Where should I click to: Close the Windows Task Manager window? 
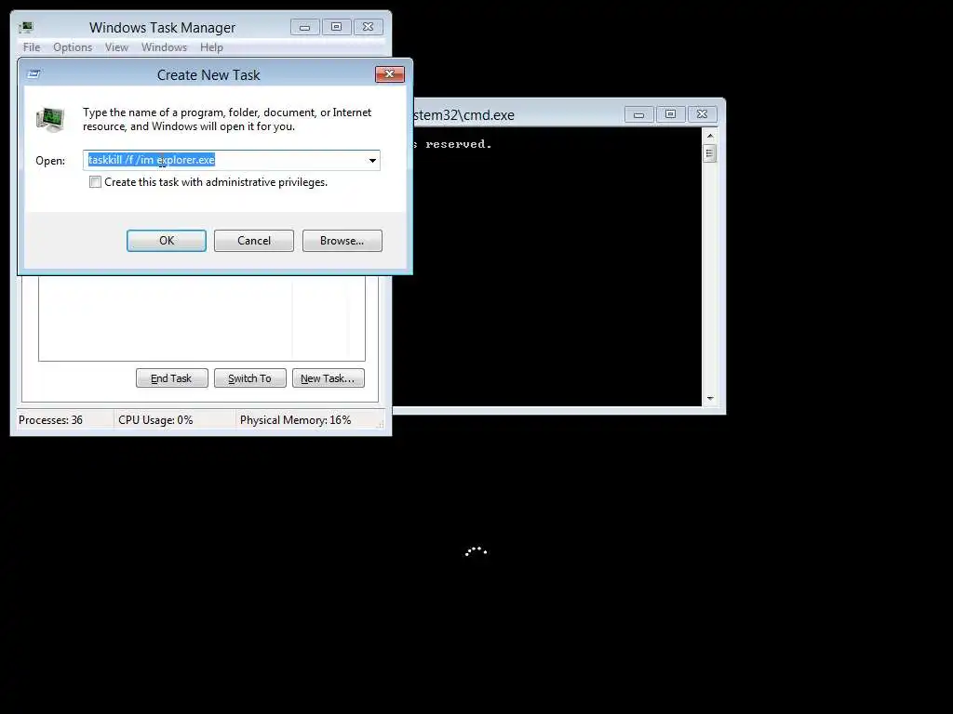pos(369,27)
